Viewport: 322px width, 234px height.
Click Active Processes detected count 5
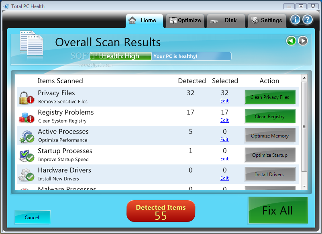pos(191,131)
